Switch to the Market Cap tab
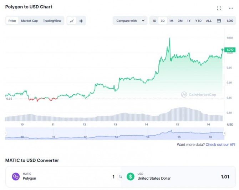Viewport: 239px width, 190px height. 29,21
